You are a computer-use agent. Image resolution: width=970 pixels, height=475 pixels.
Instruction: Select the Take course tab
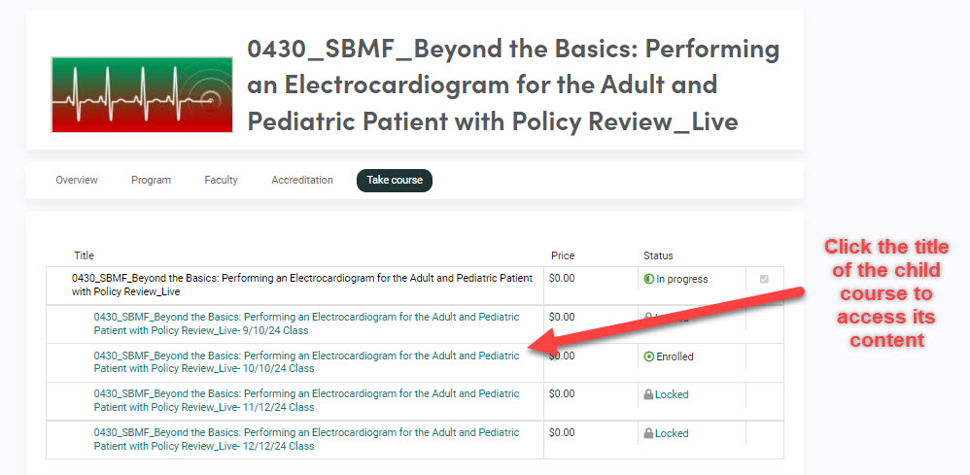394,180
